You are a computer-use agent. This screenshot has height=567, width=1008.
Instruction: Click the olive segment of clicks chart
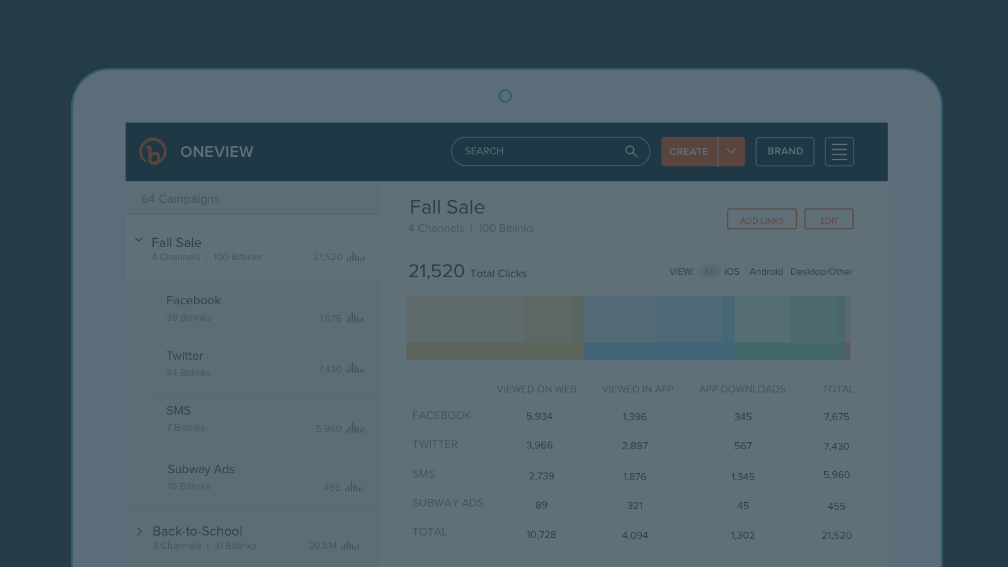pyautogui.click(x=495, y=351)
